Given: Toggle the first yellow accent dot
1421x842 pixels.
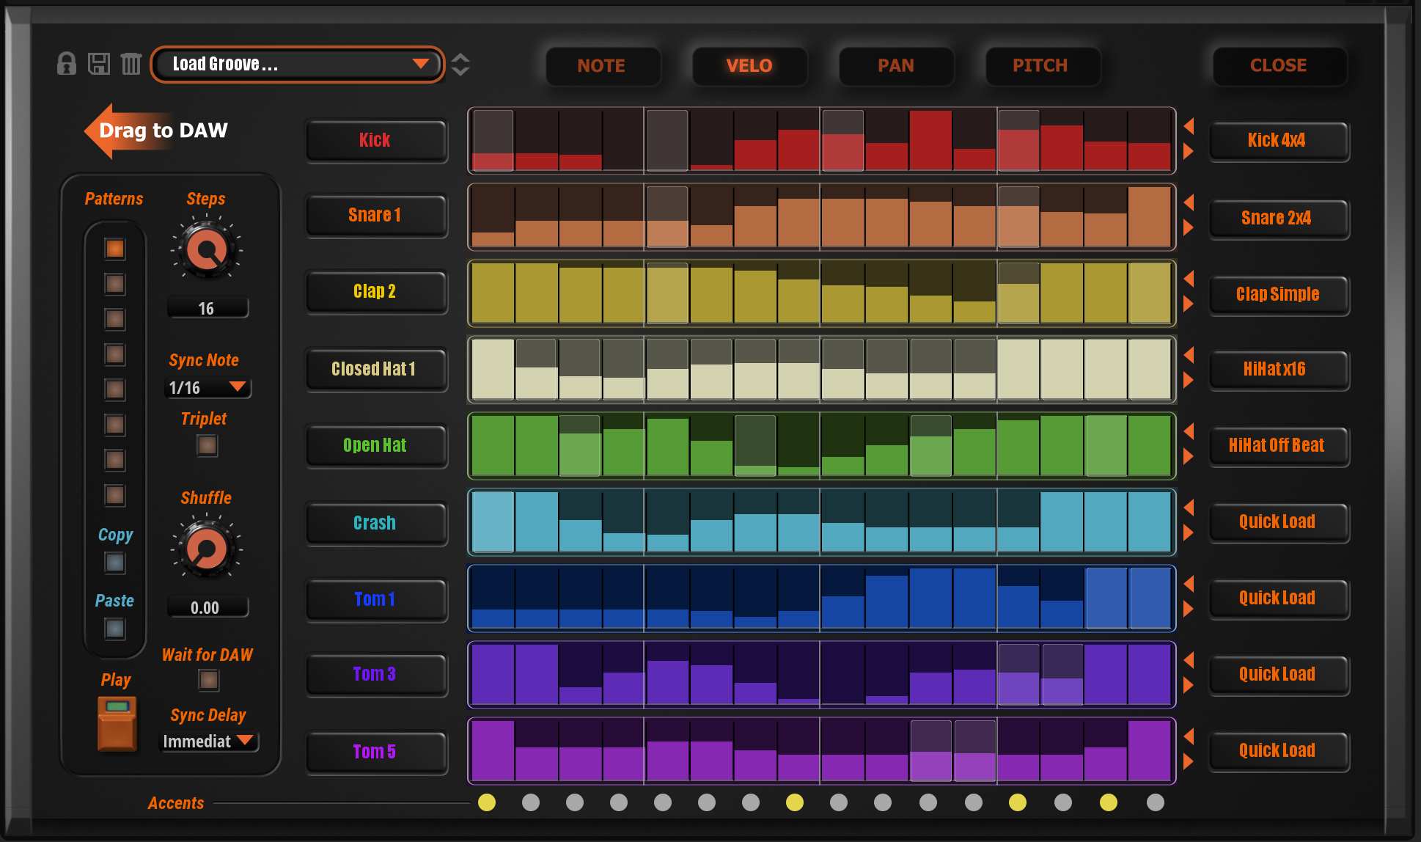Looking at the screenshot, I should pos(487,802).
